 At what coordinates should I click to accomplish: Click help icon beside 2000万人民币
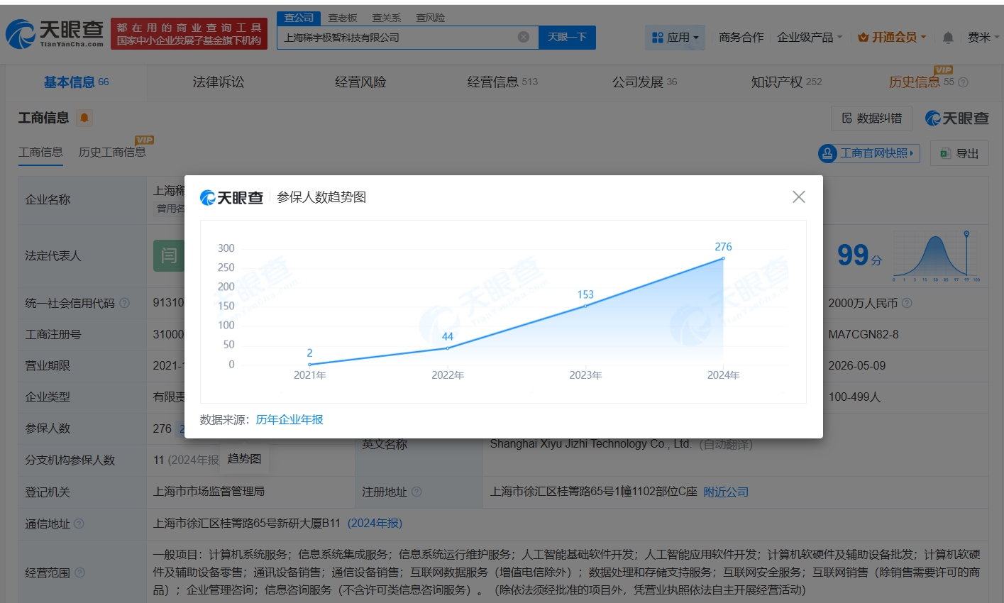907,303
